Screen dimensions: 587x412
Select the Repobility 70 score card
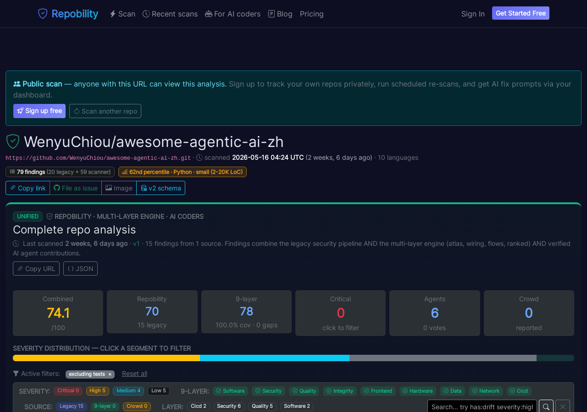(152, 312)
